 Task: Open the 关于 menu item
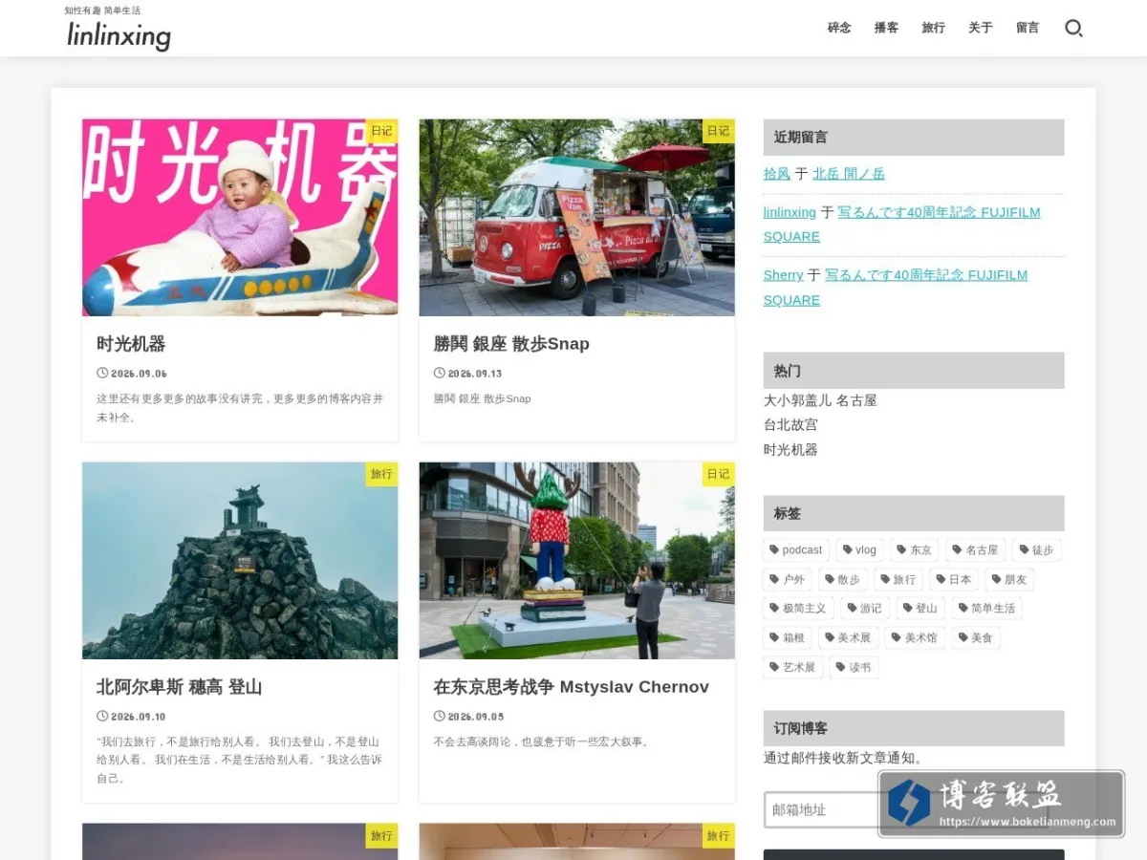point(981,28)
